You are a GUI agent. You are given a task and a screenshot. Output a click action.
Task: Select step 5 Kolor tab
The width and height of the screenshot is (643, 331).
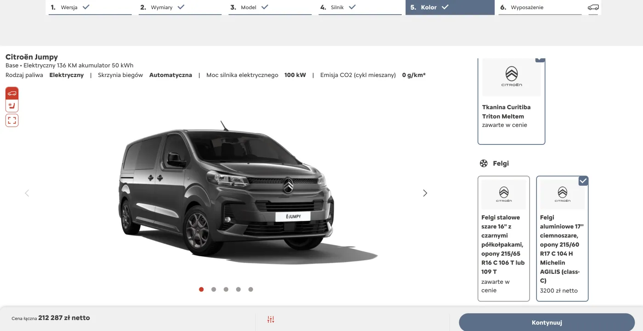(x=450, y=7)
